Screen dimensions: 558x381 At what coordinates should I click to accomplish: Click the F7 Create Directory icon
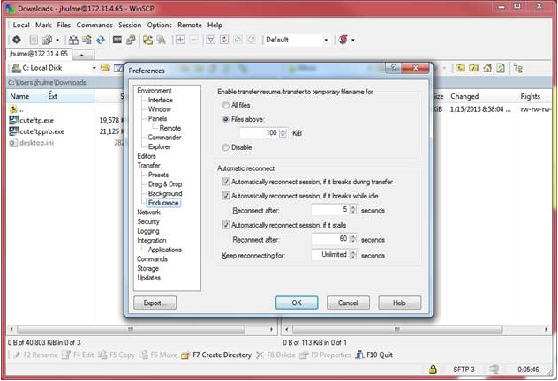coord(185,355)
